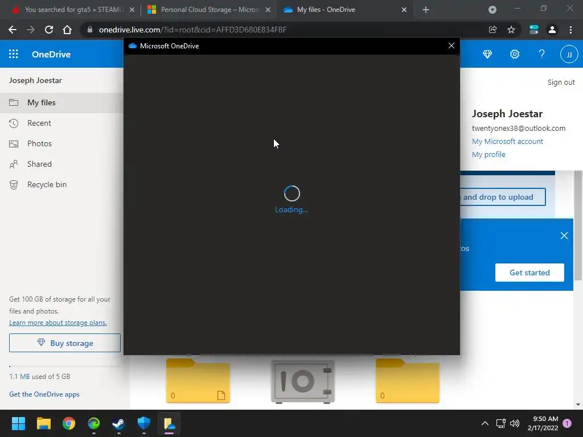Close the Microsoft OneDrive loading dialog
583x437 pixels.
click(451, 46)
